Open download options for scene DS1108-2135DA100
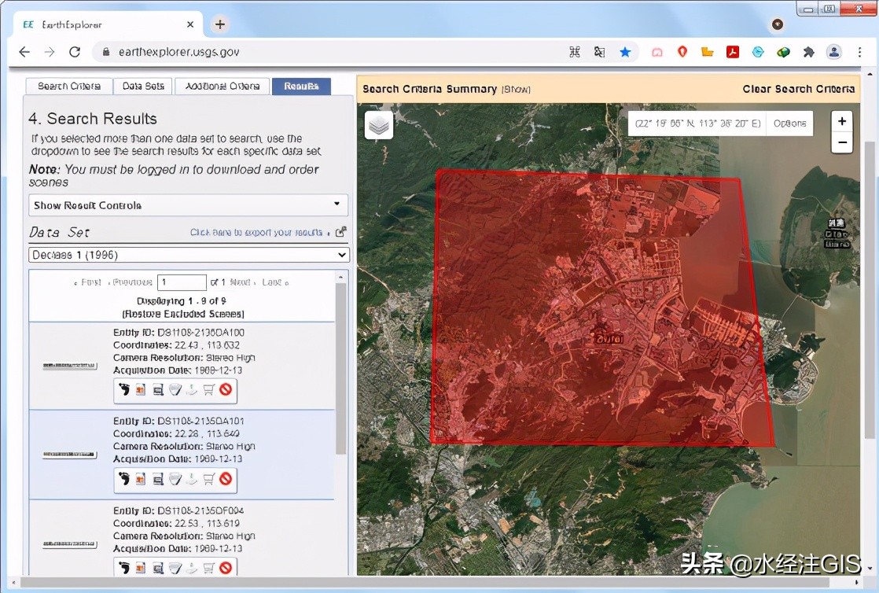 coord(192,389)
